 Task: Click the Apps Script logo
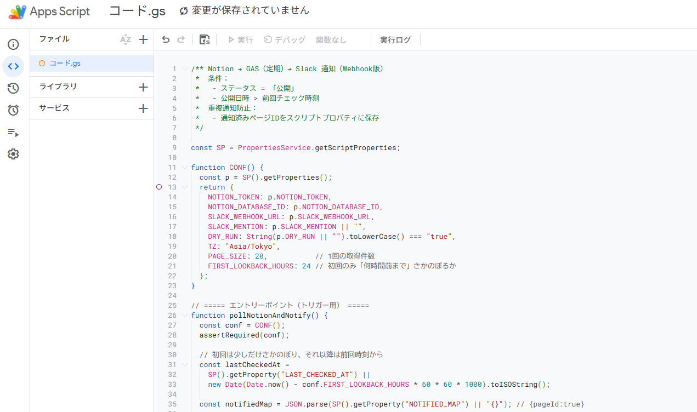point(17,12)
